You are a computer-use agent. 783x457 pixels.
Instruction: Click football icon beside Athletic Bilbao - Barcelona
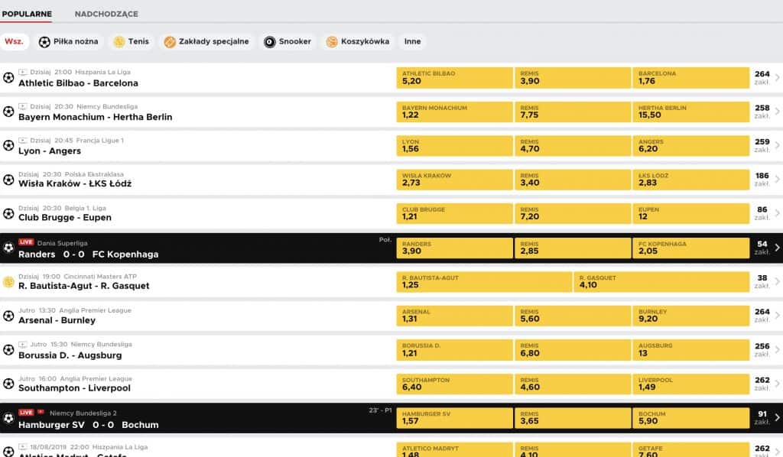8,78
